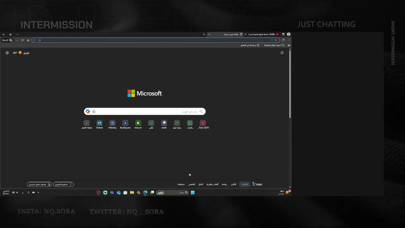Select the Sports tab in MSN bar

(224, 184)
